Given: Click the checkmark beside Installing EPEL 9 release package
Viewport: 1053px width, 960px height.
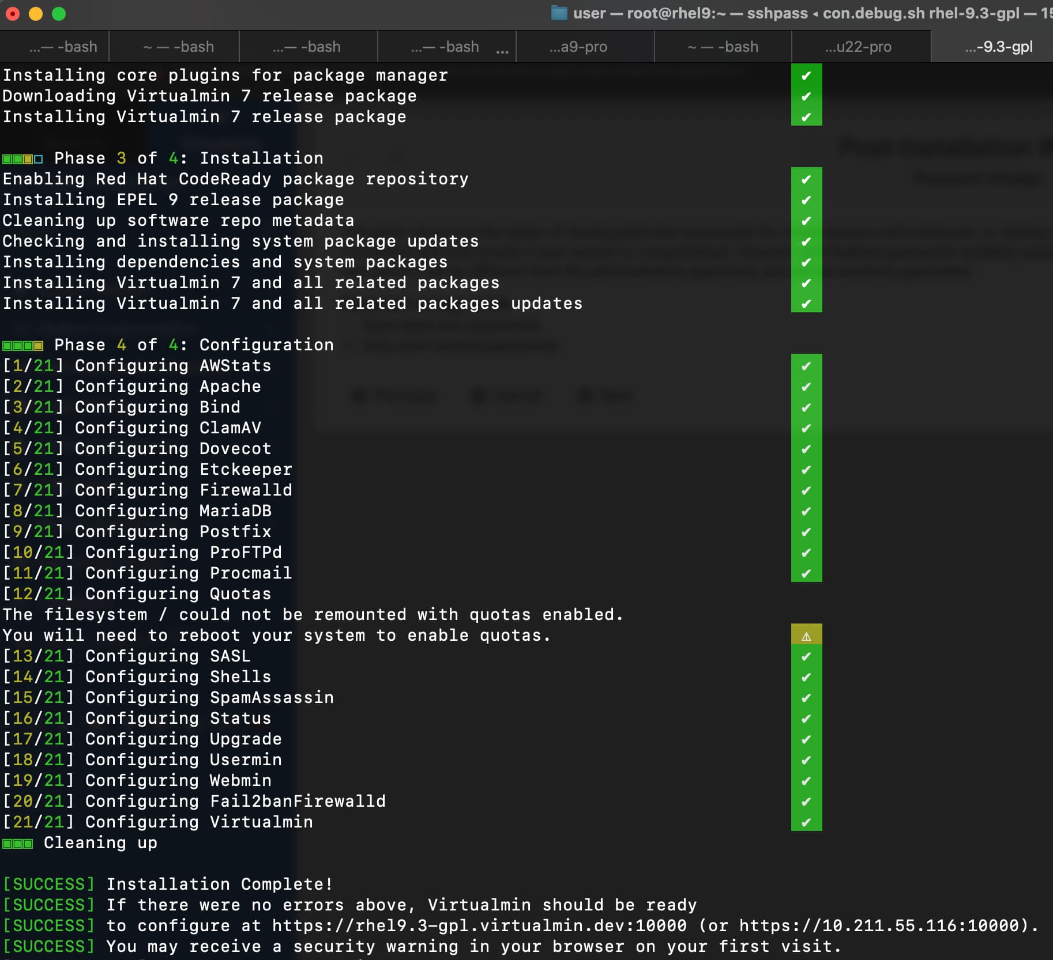Looking at the screenshot, I should tap(806, 199).
